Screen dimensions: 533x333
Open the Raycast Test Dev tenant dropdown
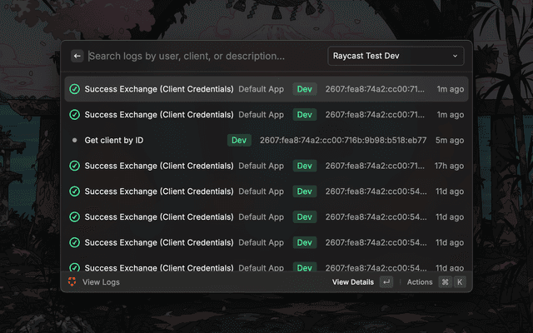pyautogui.click(x=396, y=57)
